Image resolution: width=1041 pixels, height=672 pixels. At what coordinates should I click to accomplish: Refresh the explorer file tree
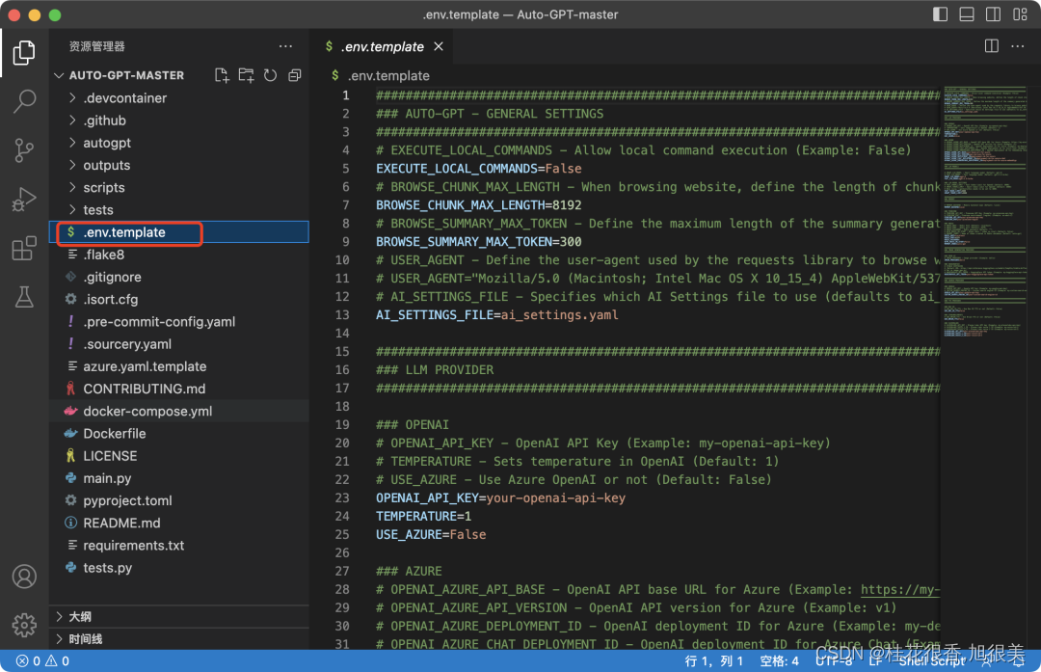point(270,75)
